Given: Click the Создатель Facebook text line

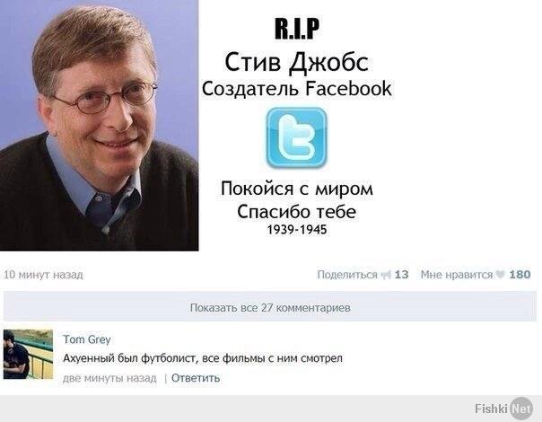Looking at the screenshot, I should [297, 89].
